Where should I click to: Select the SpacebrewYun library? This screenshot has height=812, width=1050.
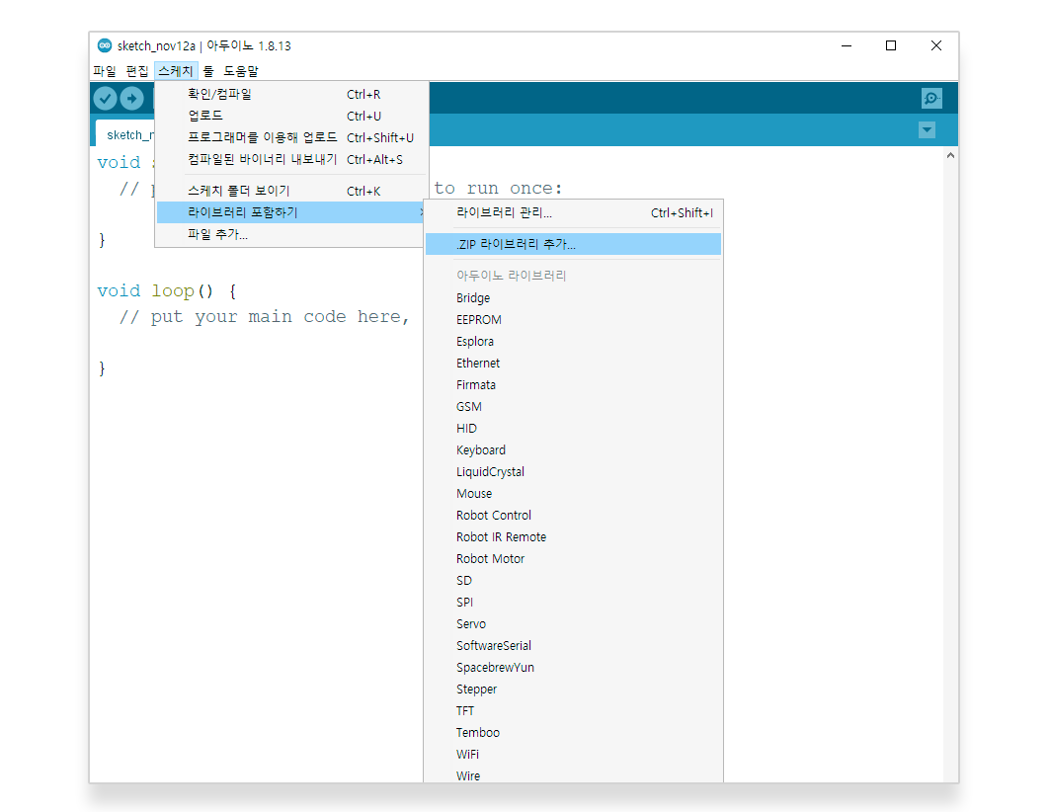573,668
